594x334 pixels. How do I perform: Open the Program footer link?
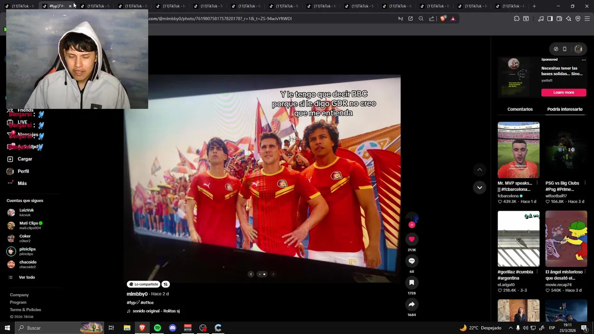pyautogui.click(x=18, y=302)
